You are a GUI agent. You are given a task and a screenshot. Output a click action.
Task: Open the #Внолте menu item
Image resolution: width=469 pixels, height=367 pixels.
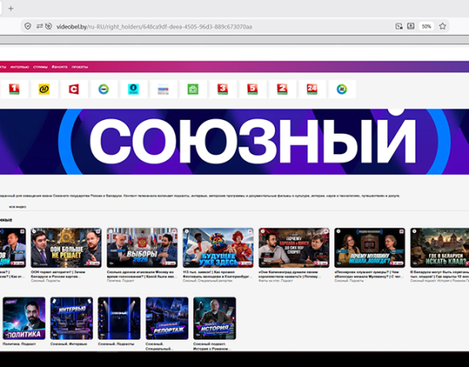click(x=60, y=67)
